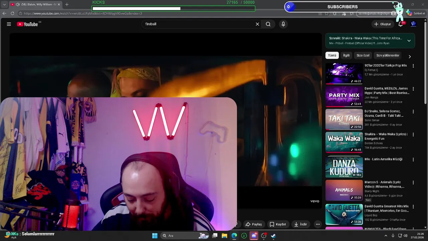The image size is (428, 241).
Task: Open the 'Shakira – Waka Waka (Lyrics)' title link
Action: [386, 136]
